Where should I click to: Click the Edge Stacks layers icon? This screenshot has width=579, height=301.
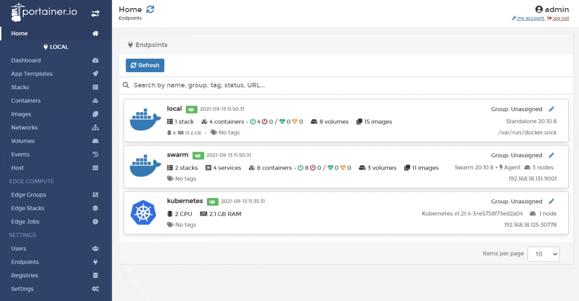click(95, 209)
